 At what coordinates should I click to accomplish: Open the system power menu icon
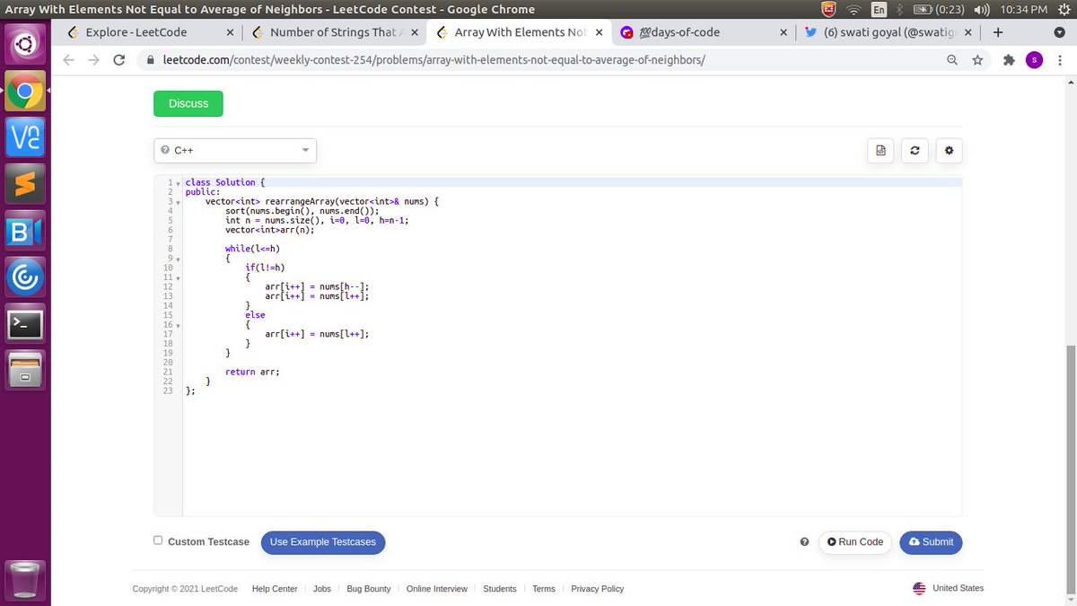1064,9
